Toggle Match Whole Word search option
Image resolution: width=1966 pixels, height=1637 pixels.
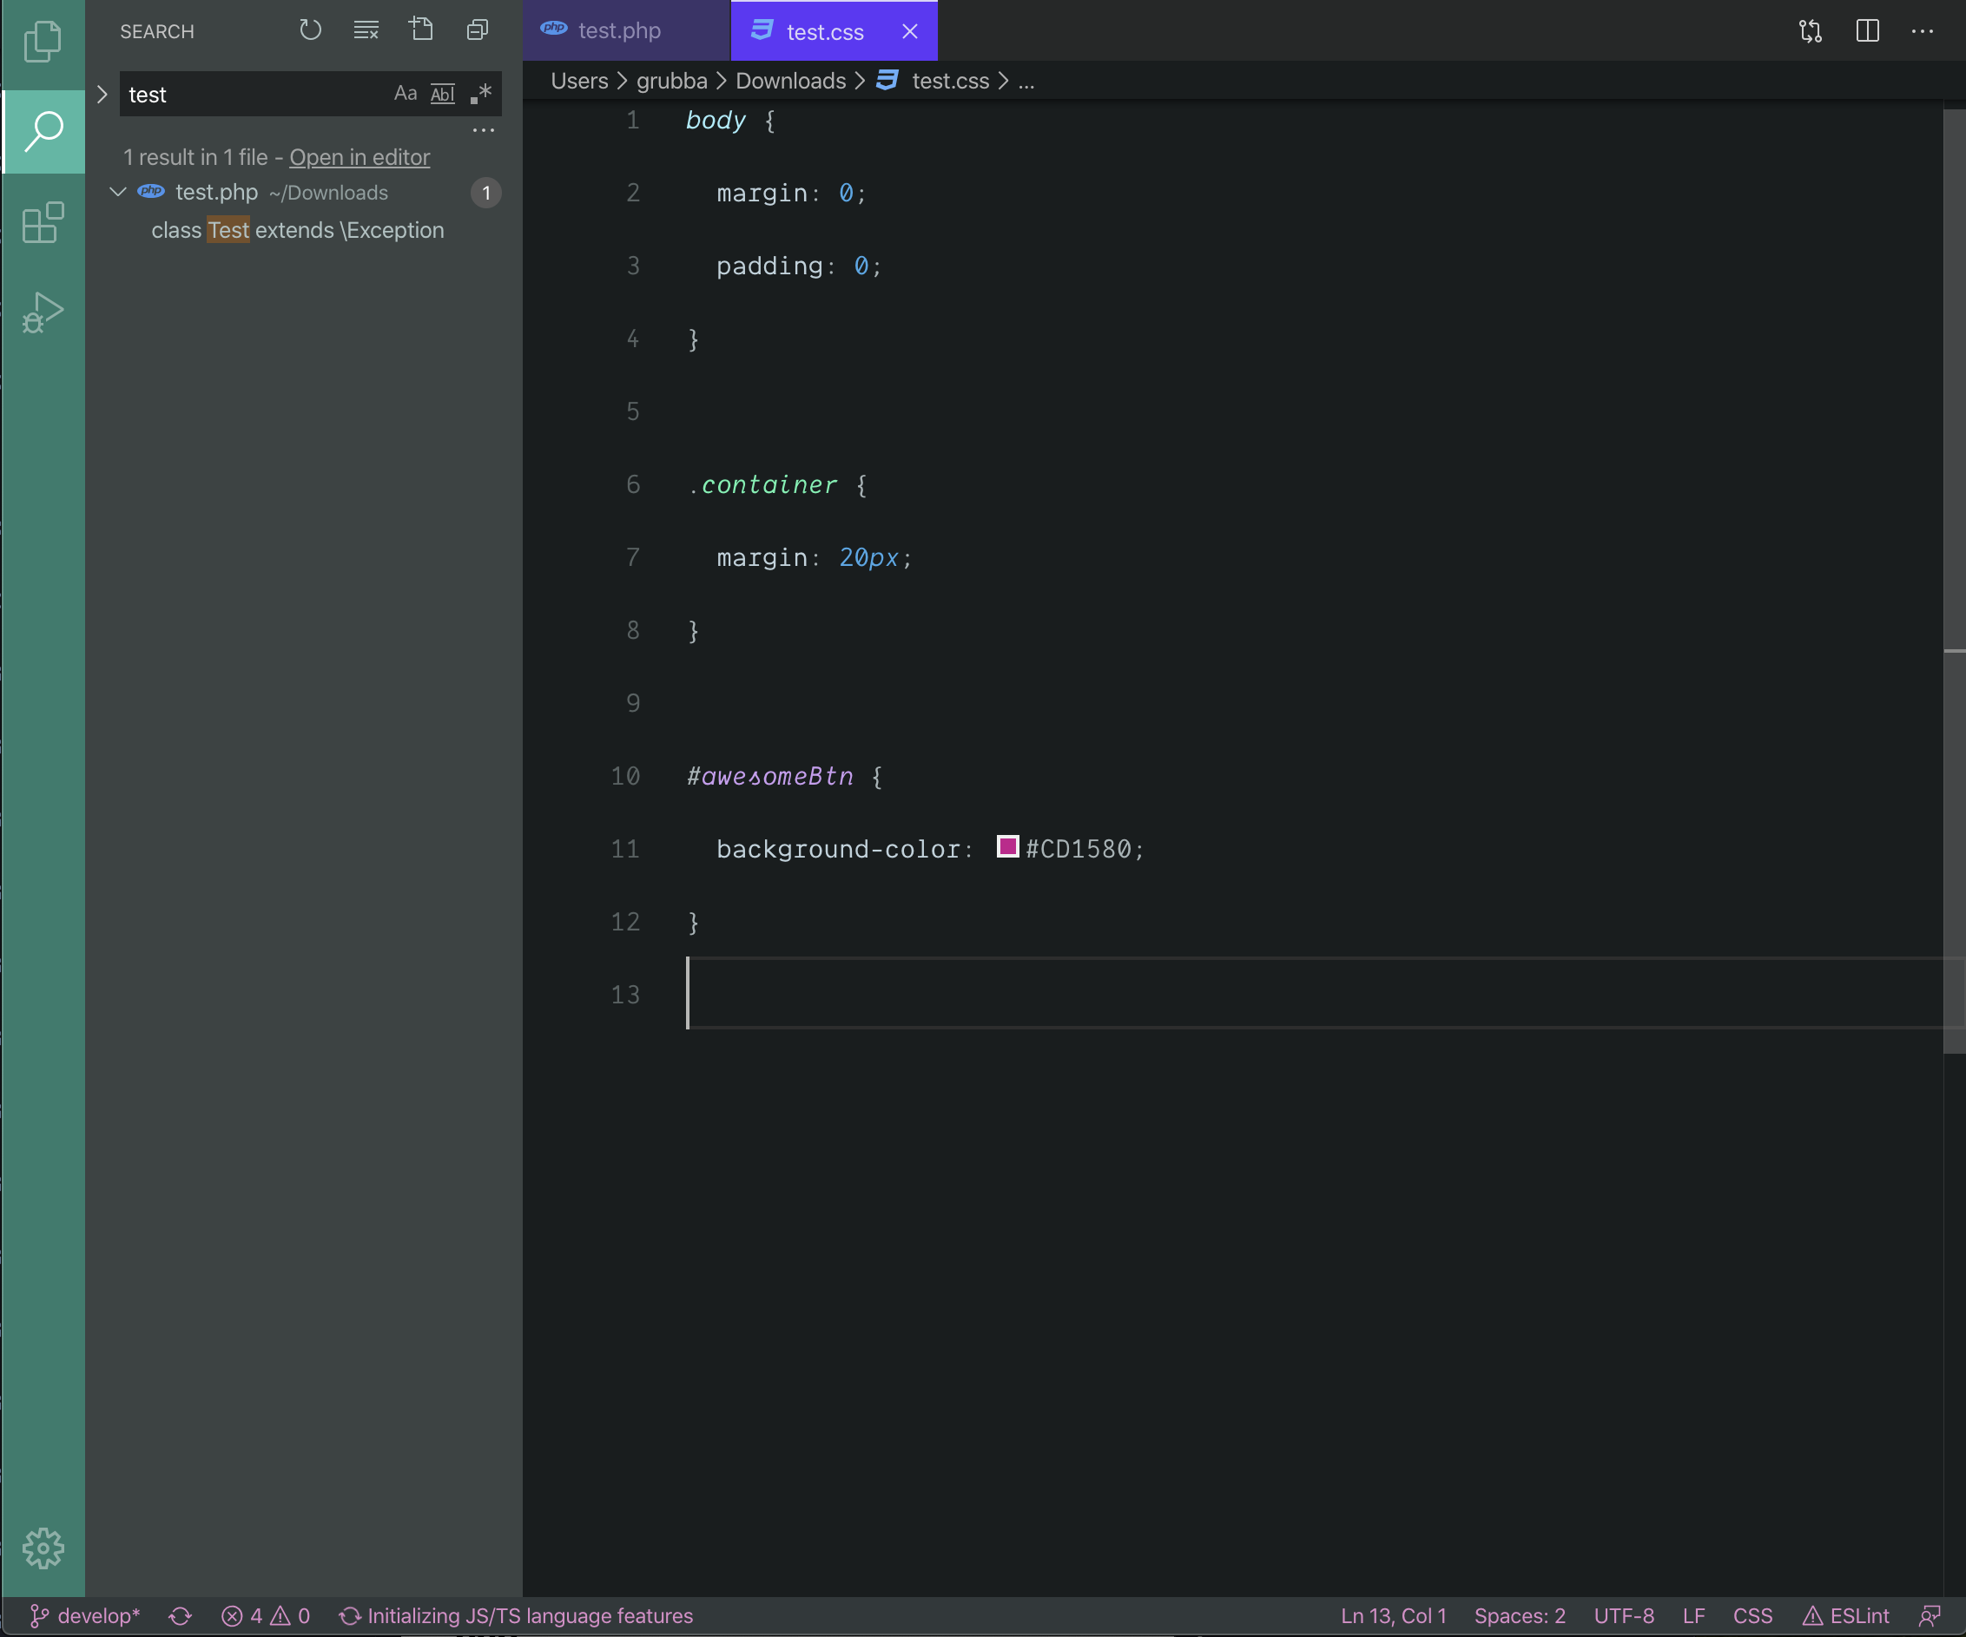[442, 94]
